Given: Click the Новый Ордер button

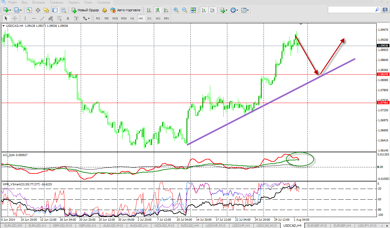Looking at the screenshot, I should [85, 10].
